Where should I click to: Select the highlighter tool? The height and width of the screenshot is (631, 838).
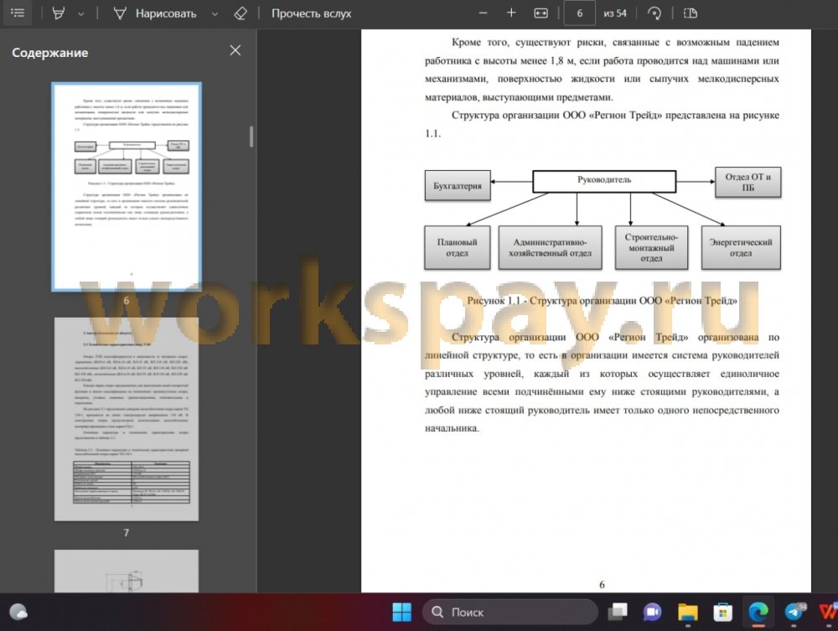pyautogui.click(x=59, y=13)
